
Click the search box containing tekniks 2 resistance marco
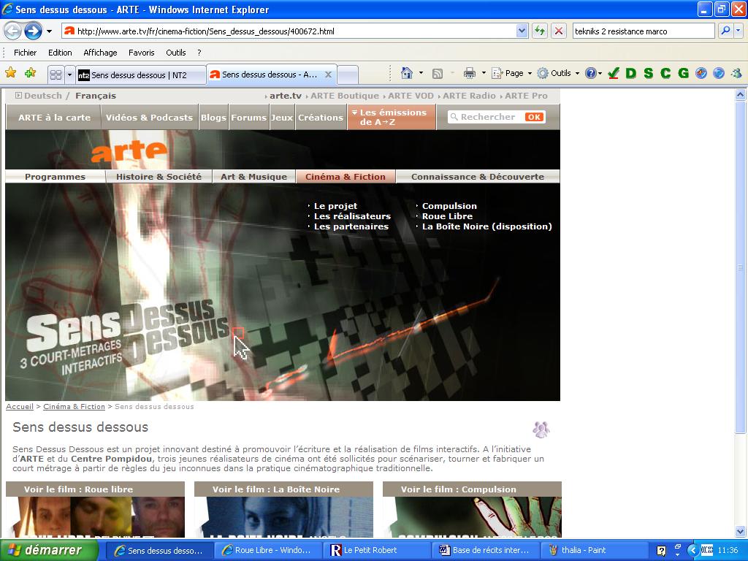(x=643, y=31)
